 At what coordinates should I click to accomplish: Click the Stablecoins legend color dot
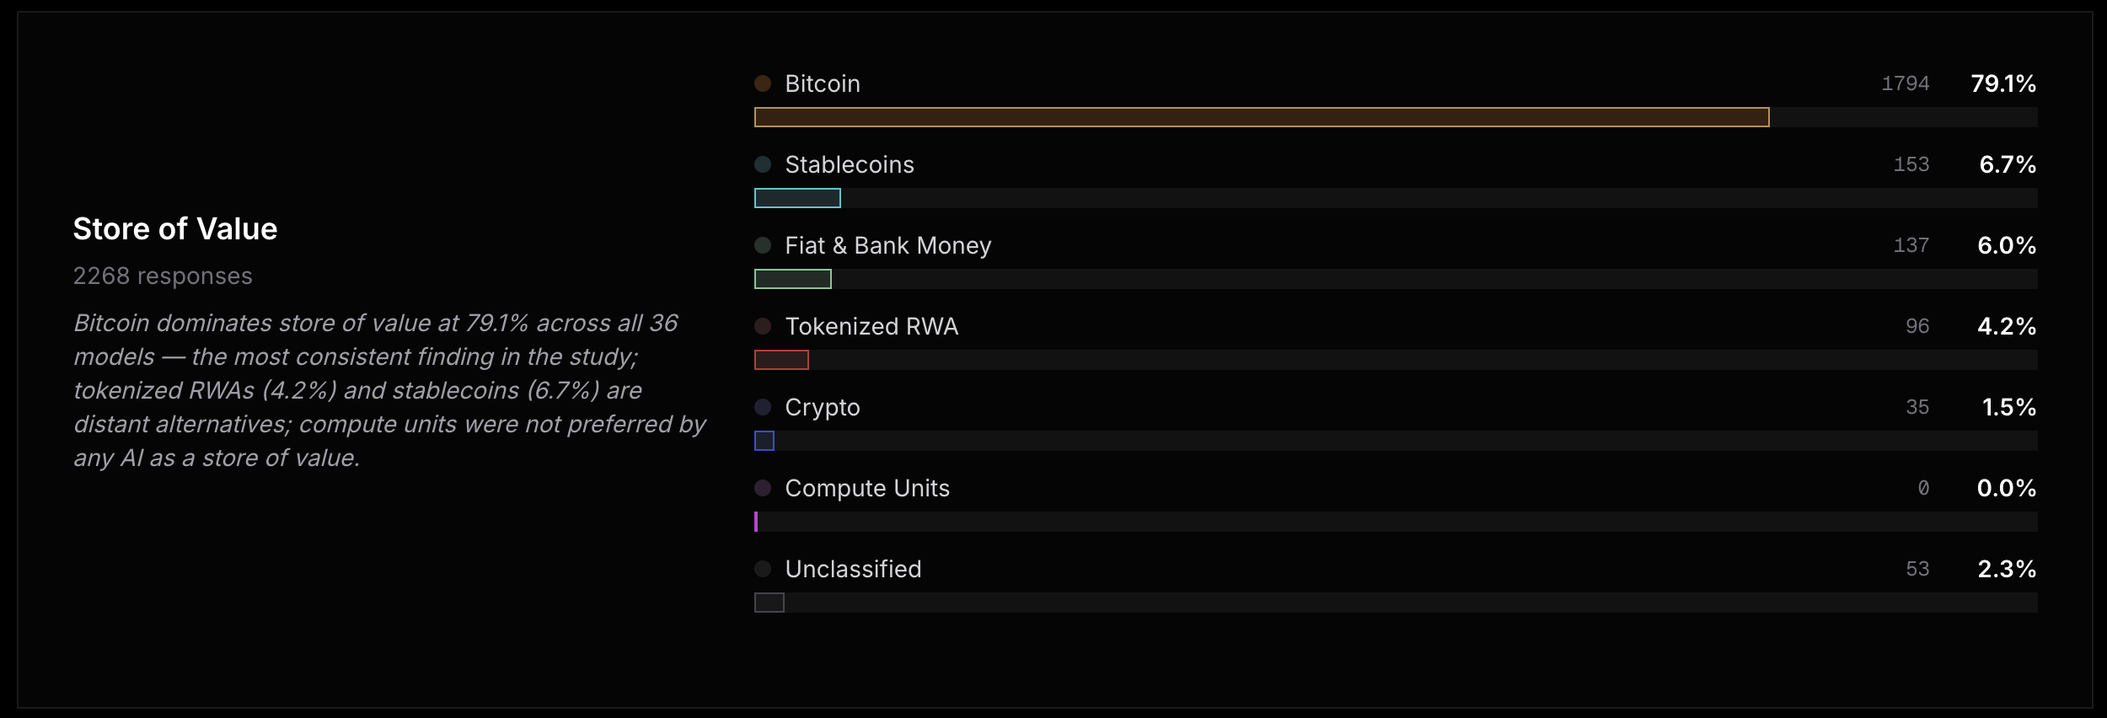point(763,164)
